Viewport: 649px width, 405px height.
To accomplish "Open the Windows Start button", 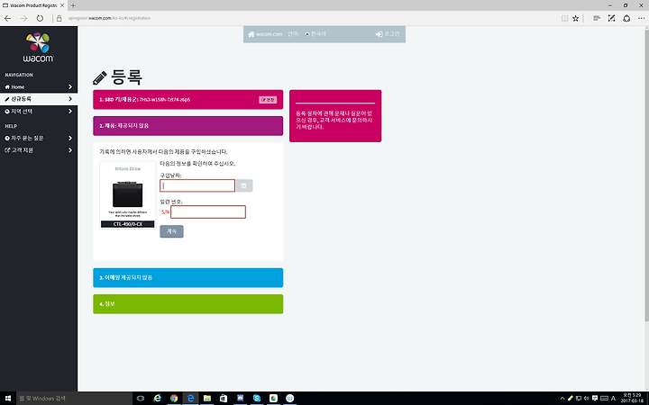I will tap(8, 399).
